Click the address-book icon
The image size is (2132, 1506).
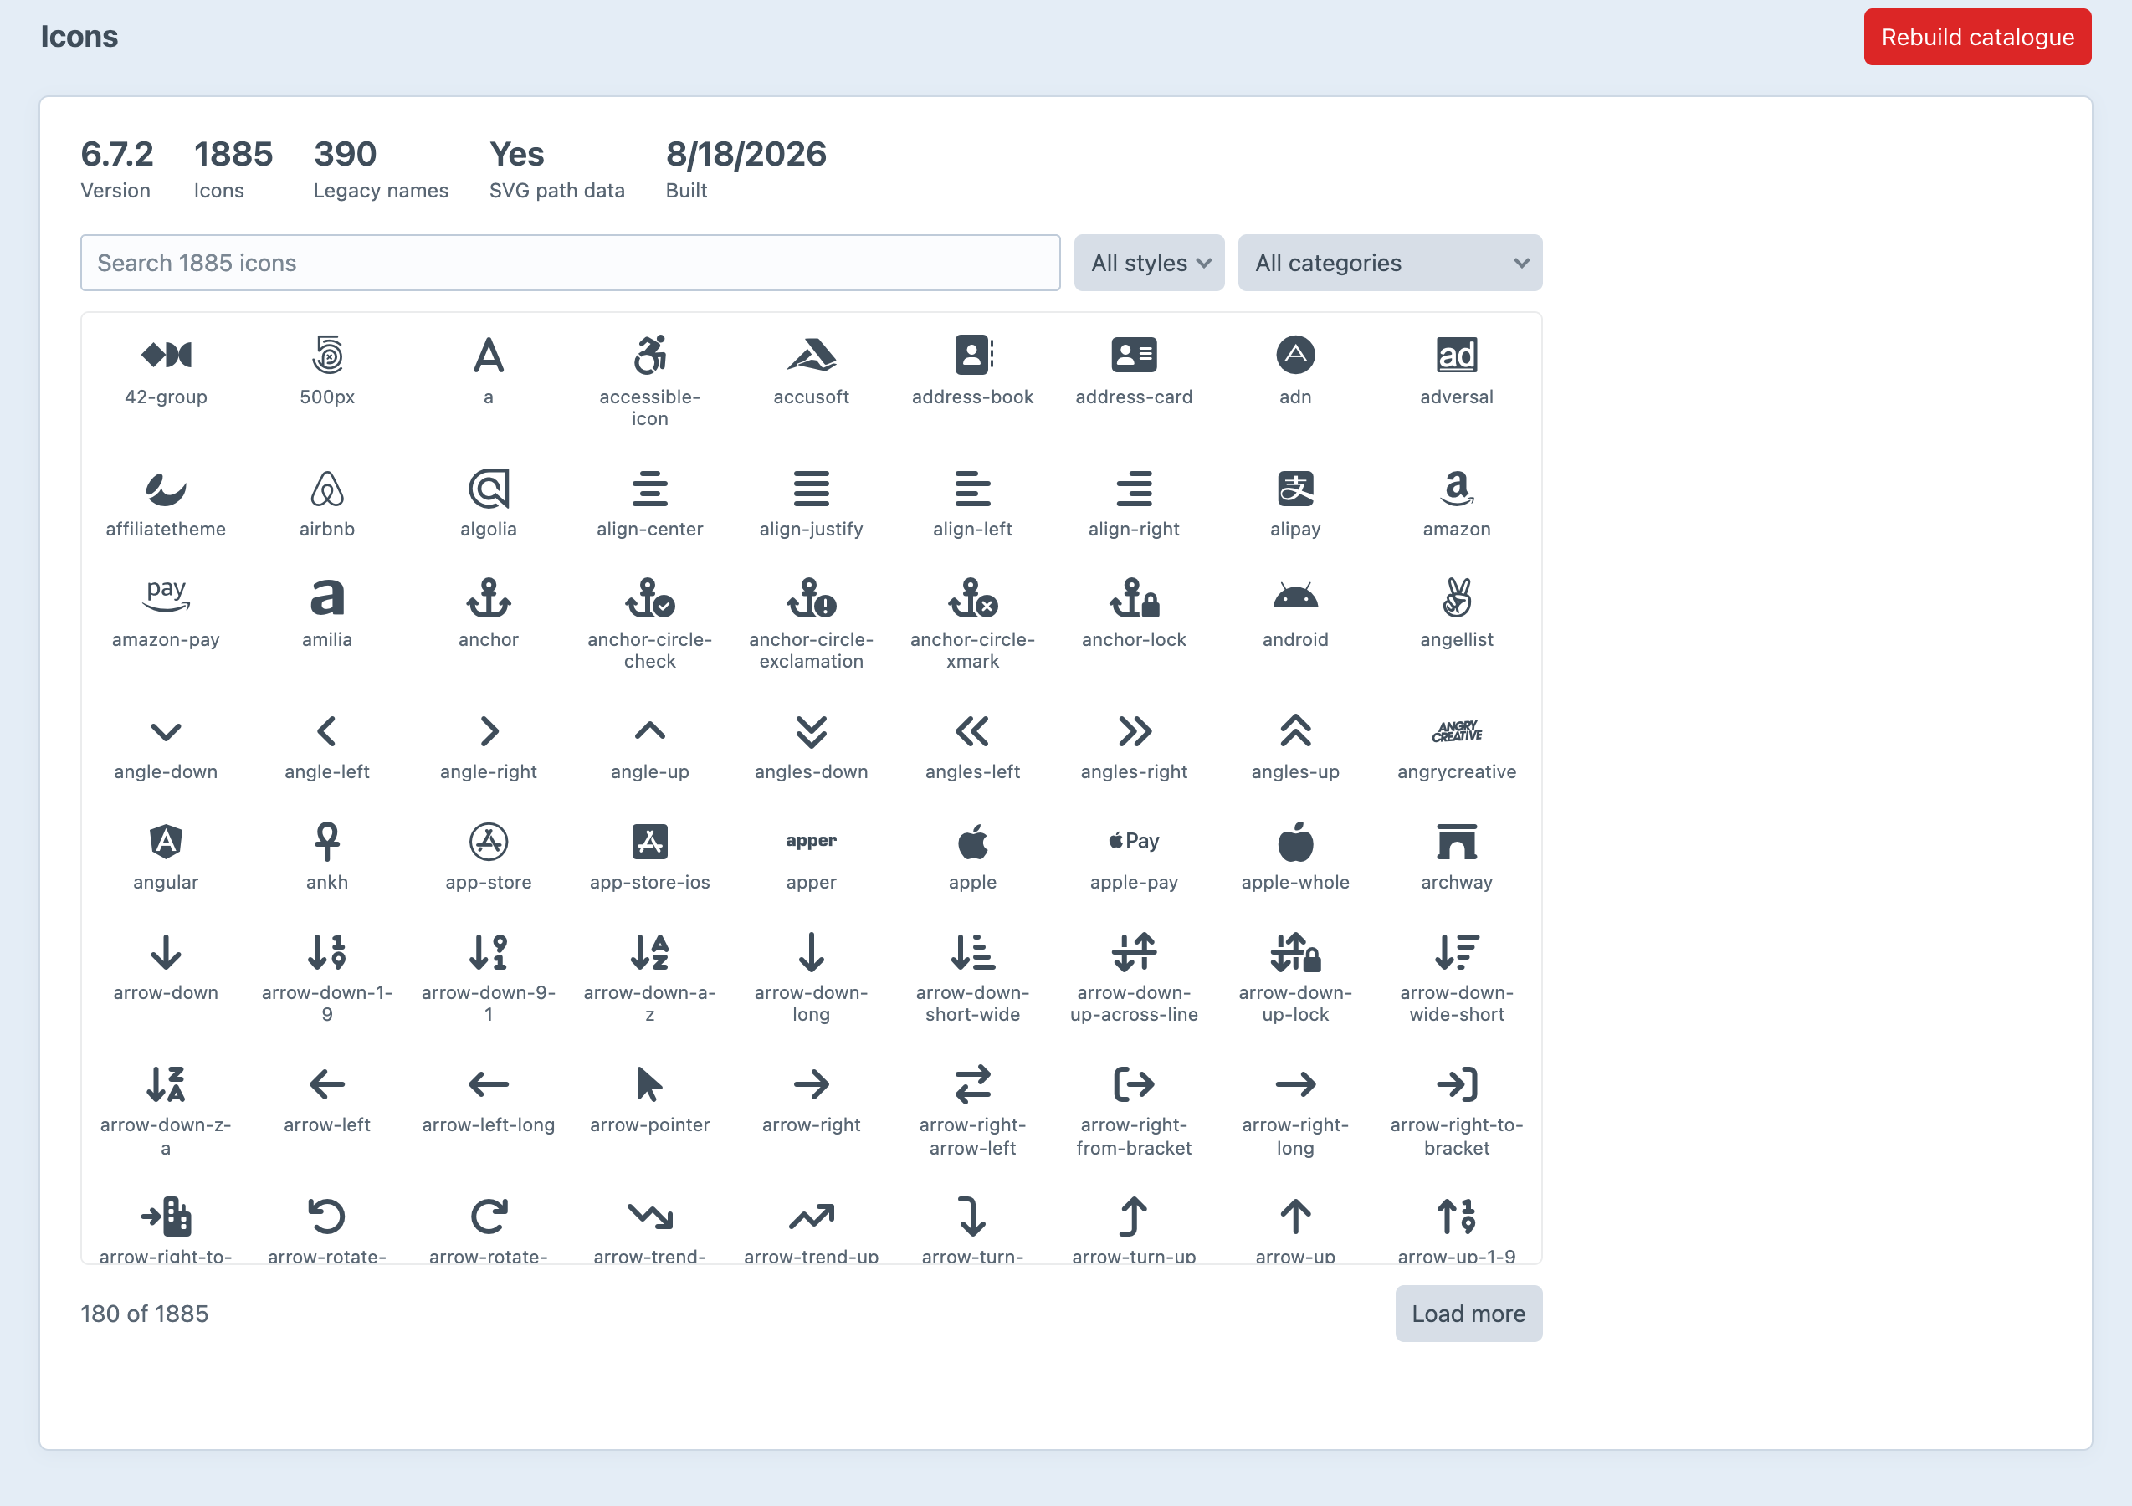(x=972, y=355)
